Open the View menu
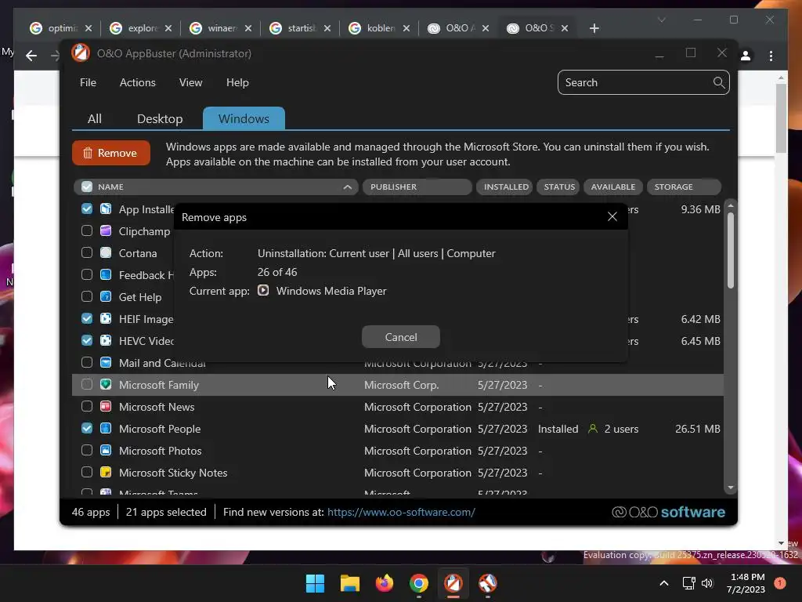Viewport: 802px width, 602px height. point(191,82)
